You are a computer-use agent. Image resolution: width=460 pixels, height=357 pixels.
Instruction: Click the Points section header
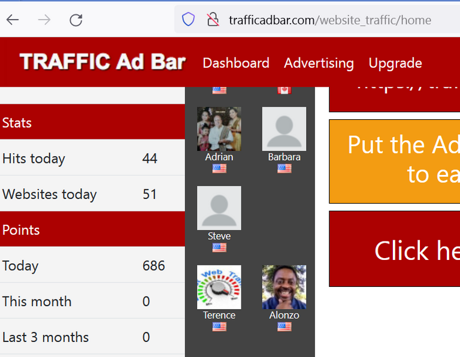(x=92, y=229)
